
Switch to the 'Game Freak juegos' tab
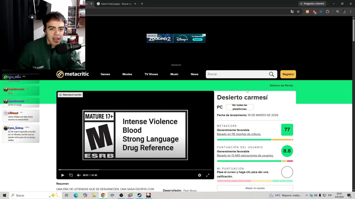[x=116, y=4]
